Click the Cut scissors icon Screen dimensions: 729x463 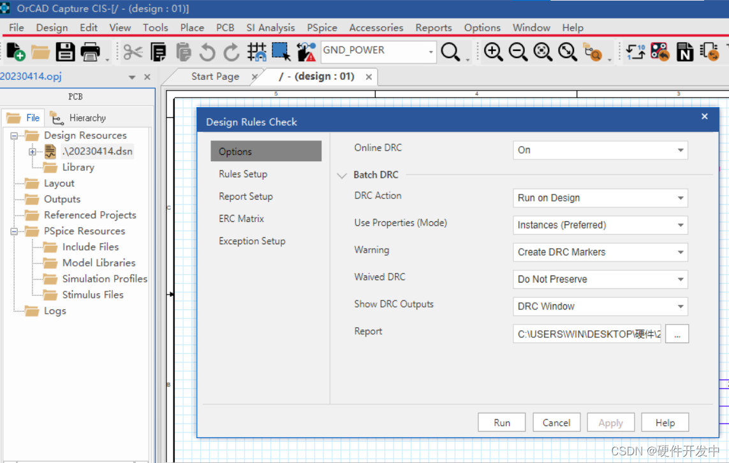(x=133, y=52)
